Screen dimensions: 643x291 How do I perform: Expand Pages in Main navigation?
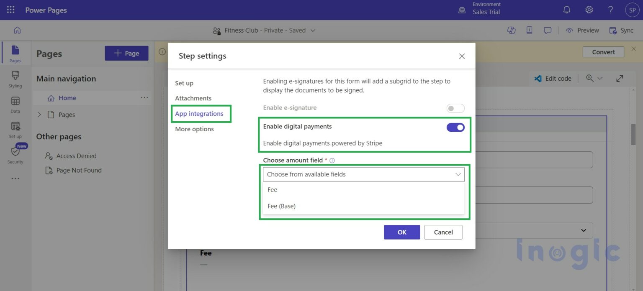(x=39, y=114)
